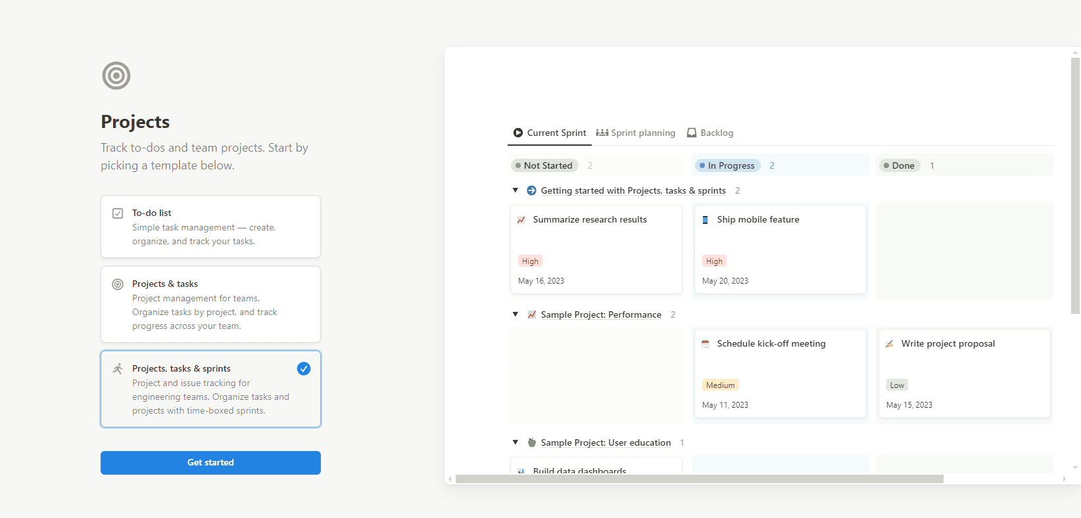The height and width of the screenshot is (518, 1081).
Task: Click the May 16, 2023 date
Action: tap(541, 281)
